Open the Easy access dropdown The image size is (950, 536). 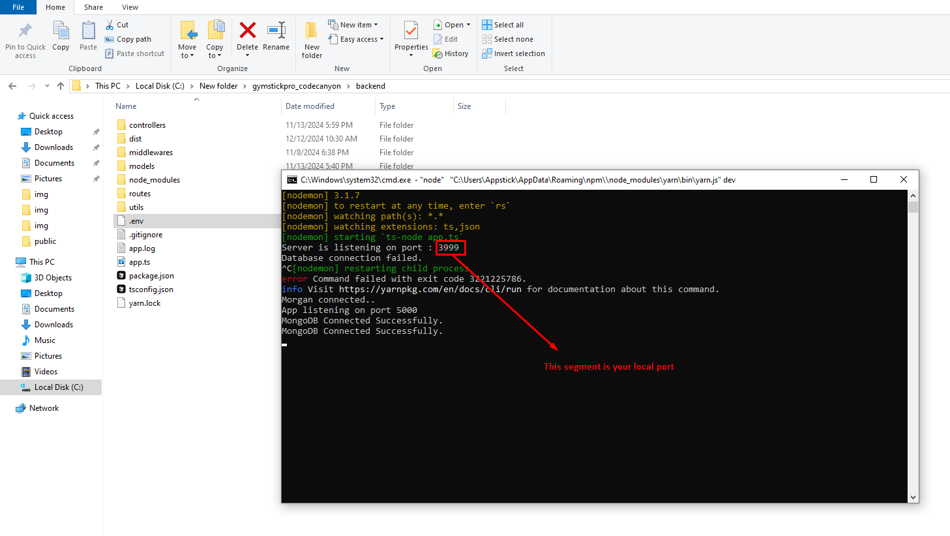point(356,39)
